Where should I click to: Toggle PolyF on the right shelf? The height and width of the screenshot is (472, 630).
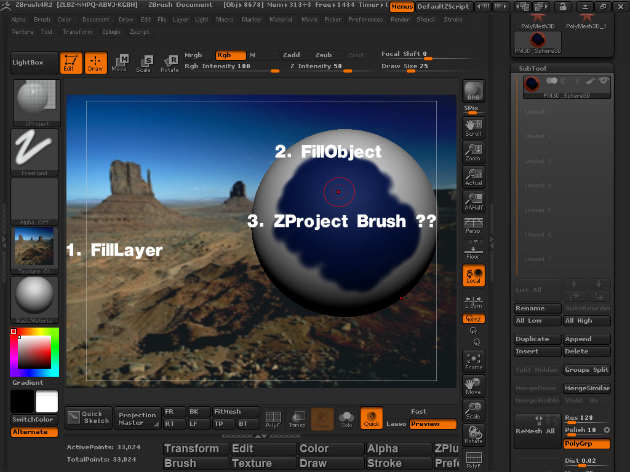[x=473, y=460]
